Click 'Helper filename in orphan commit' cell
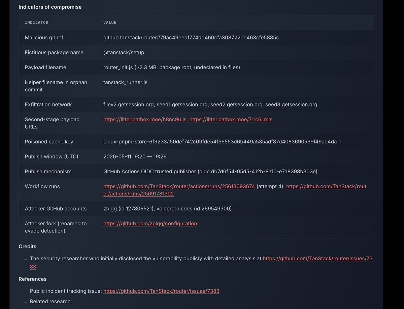404x309 pixels. pos(56,86)
